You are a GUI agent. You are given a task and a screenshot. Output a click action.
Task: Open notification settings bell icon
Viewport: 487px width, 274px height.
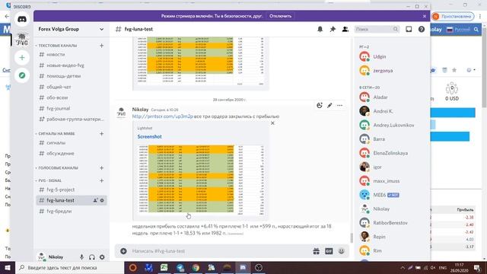click(x=320, y=29)
